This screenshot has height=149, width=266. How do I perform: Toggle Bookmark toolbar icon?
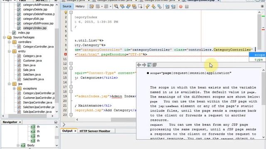tap(160, 7)
